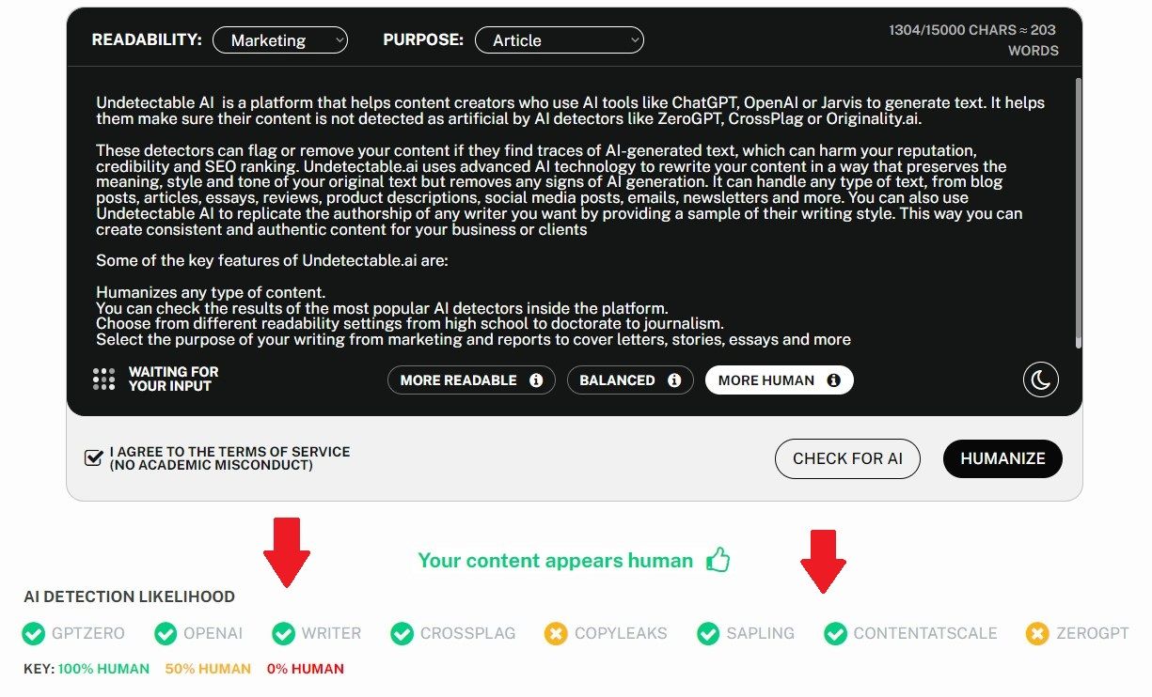Toggle dark mode with the moon icon
1152x697 pixels.
click(1040, 379)
